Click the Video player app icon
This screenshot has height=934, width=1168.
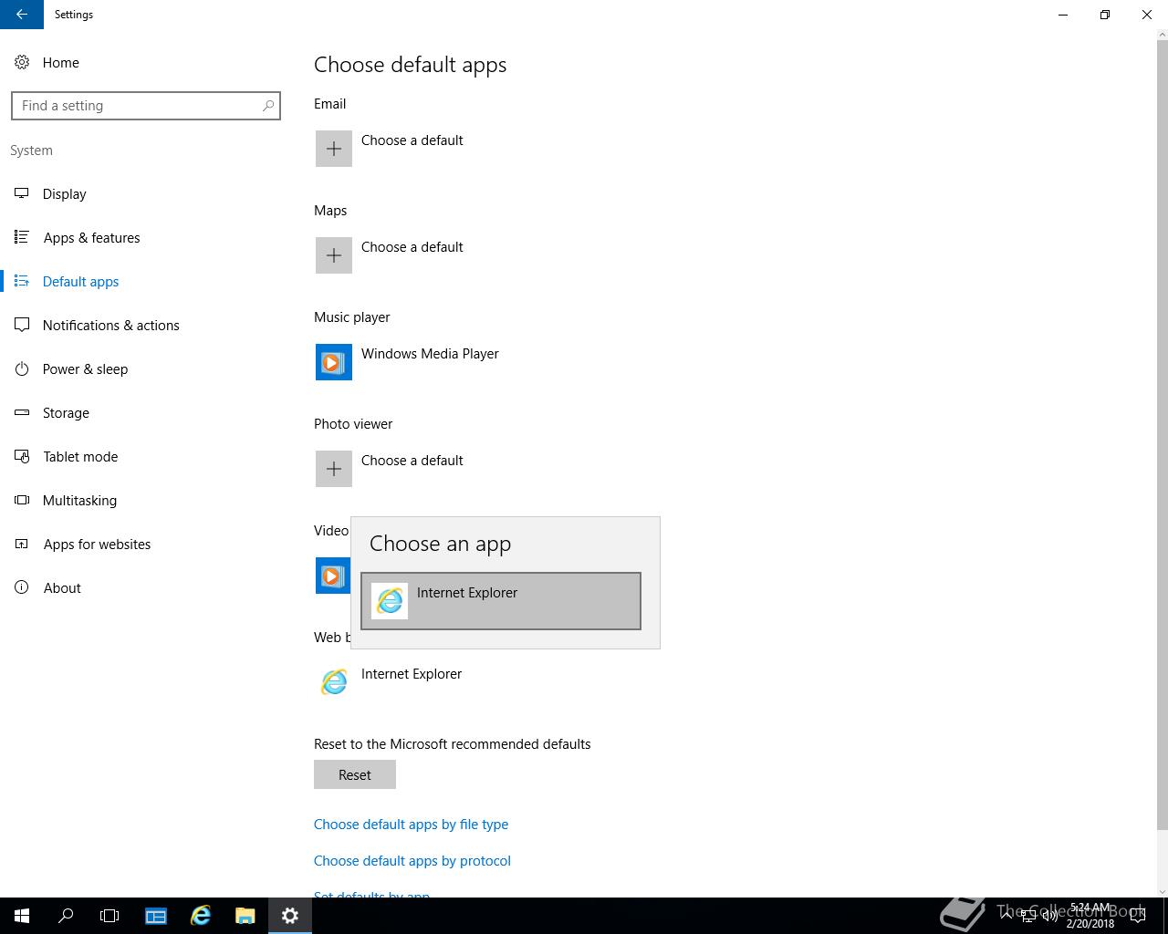pos(333,576)
